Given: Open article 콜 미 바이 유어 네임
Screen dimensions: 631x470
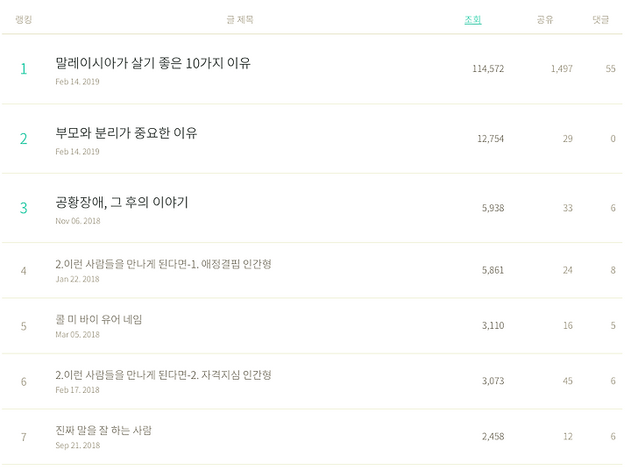Looking at the screenshot, I should [x=98, y=320].
